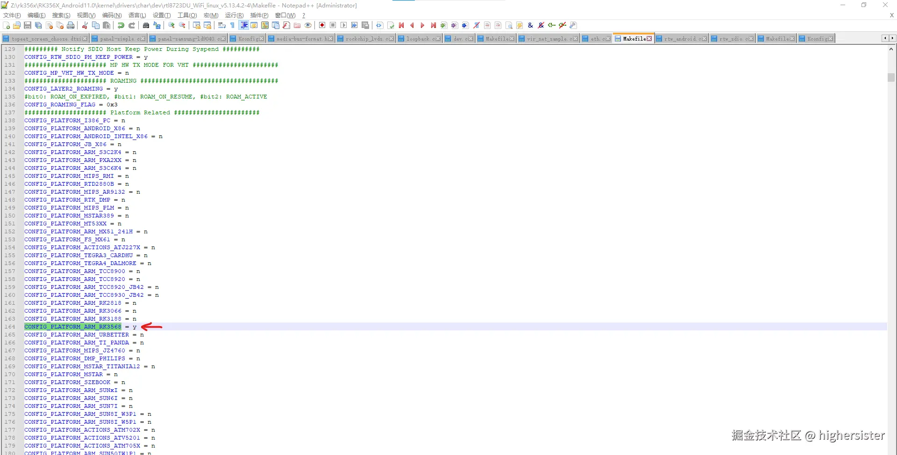Toggle word wrap in the toolbar
The width and height of the screenshot is (897, 455).
222,25
